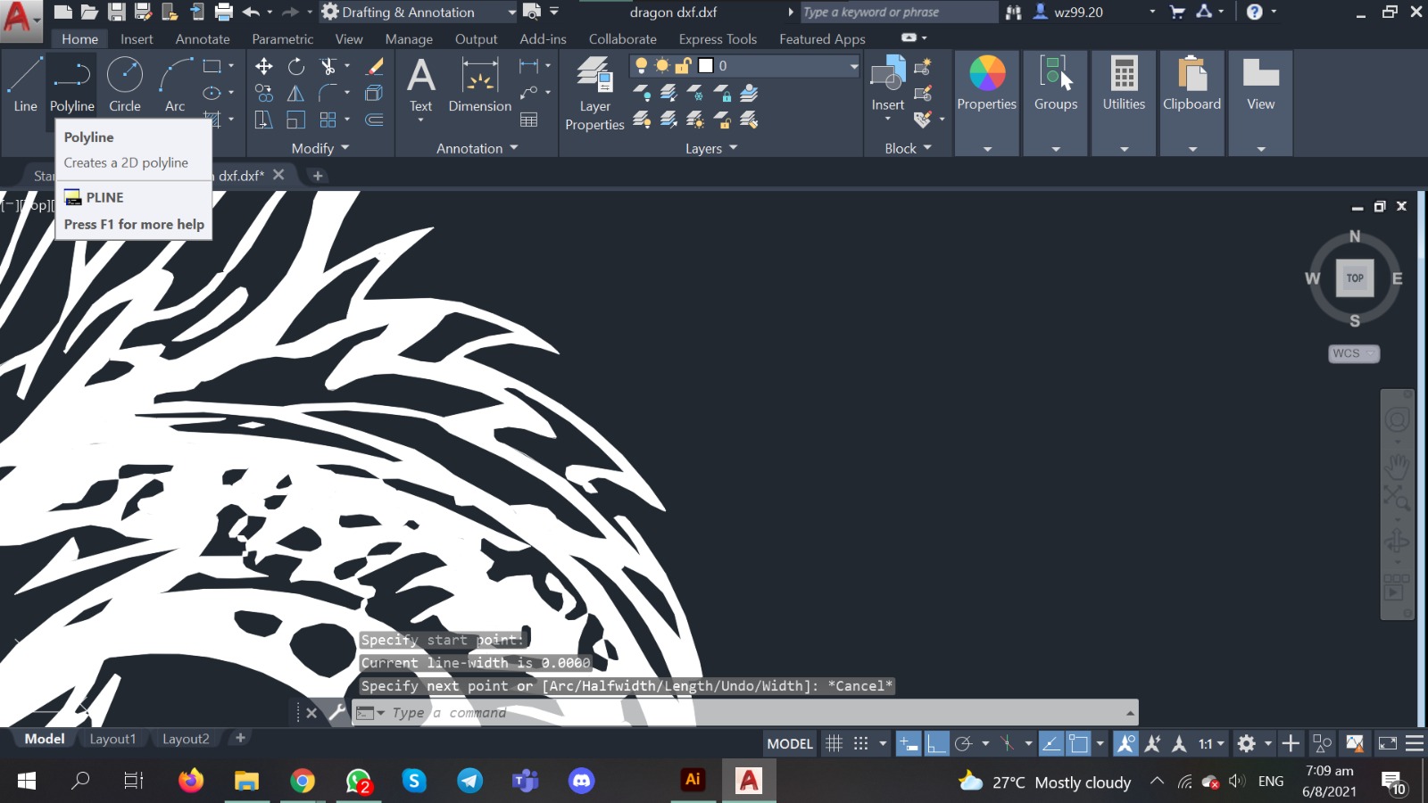This screenshot has height=803, width=1428.
Task: Switch to the Layout2 tab
Action: click(x=186, y=739)
